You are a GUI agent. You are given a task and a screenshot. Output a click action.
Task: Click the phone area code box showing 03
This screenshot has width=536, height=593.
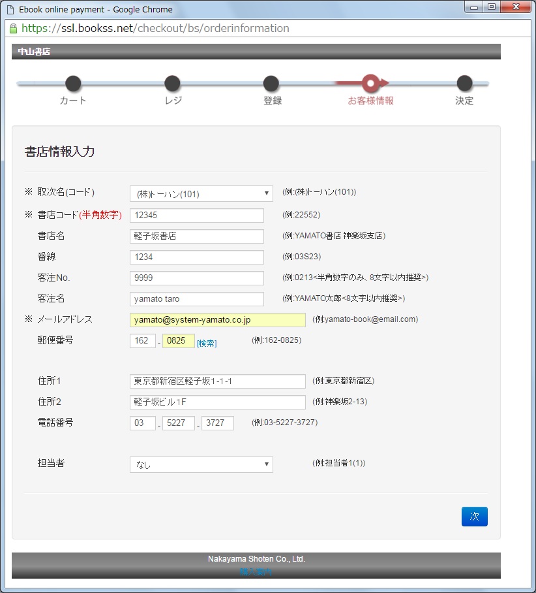click(142, 423)
